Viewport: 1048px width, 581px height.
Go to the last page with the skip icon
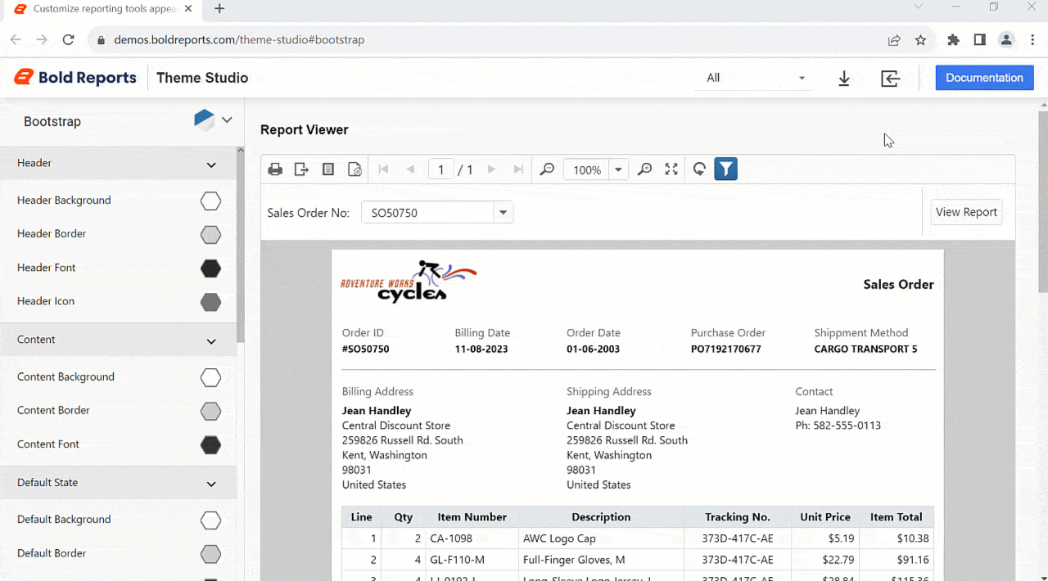point(517,169)
